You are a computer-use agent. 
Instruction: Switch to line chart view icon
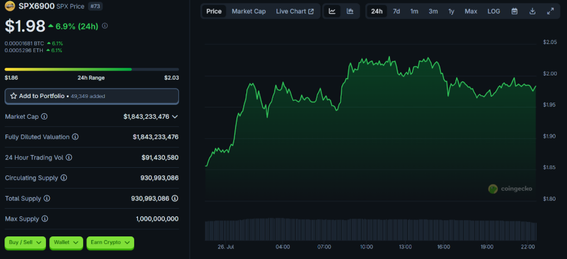[x=332, y=11]
